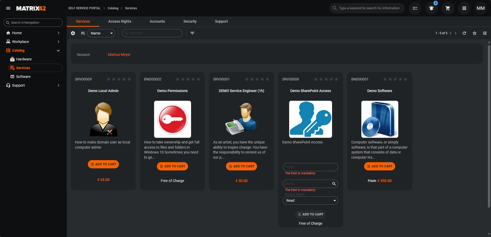Image resolution: width=491 pixels, height=237 pixels.
Task: Click the Markus Meyer recipient link
Action: pyautogui.click(x=119, y=54)
